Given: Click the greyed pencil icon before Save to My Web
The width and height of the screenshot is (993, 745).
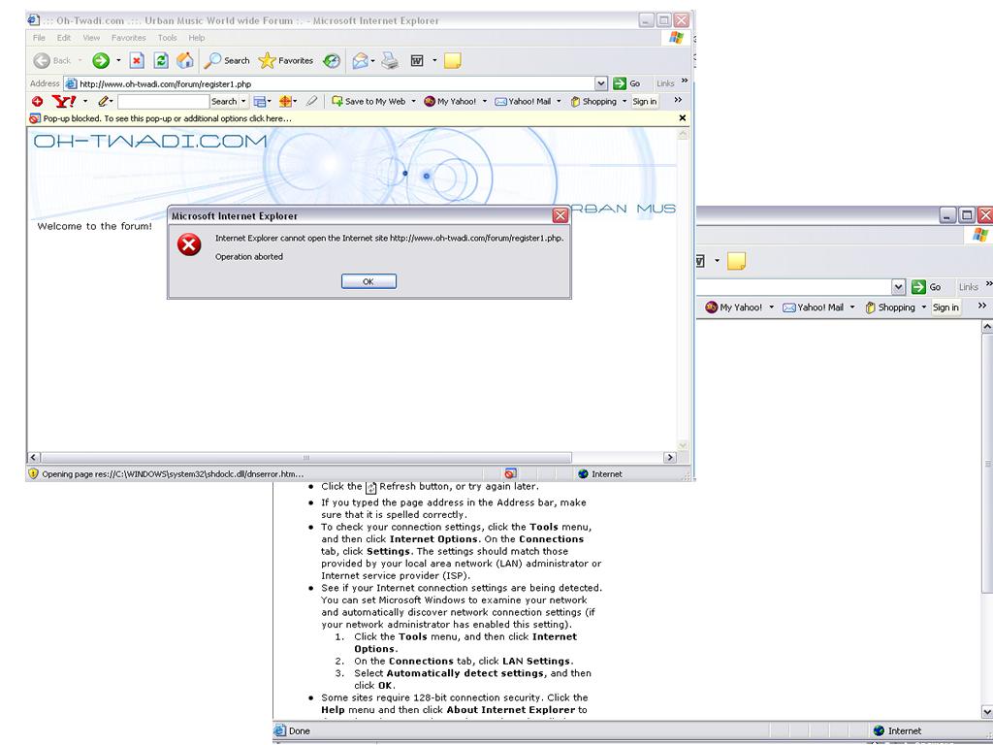Looking at the screenshot, I should click(x=311, y=101).
